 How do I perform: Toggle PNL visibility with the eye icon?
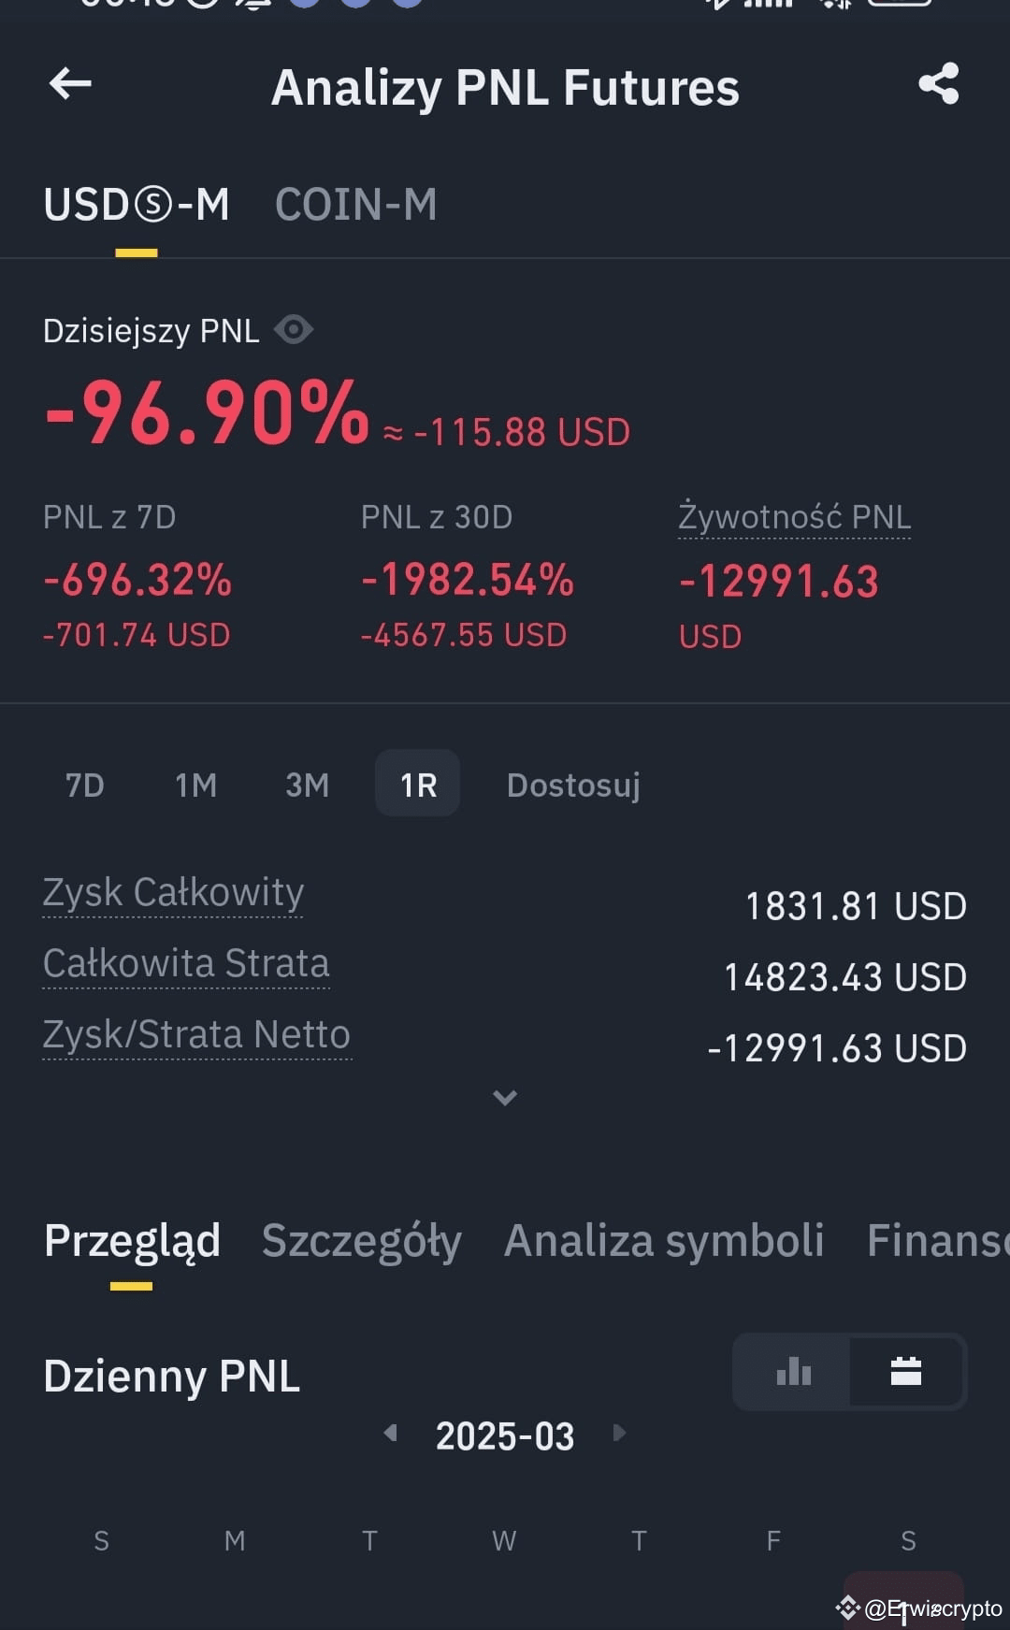[294, 330]
